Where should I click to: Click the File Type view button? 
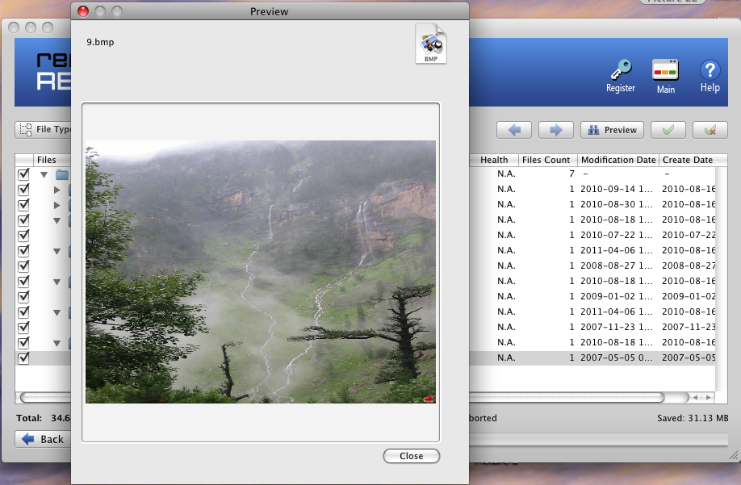(44, 129)
